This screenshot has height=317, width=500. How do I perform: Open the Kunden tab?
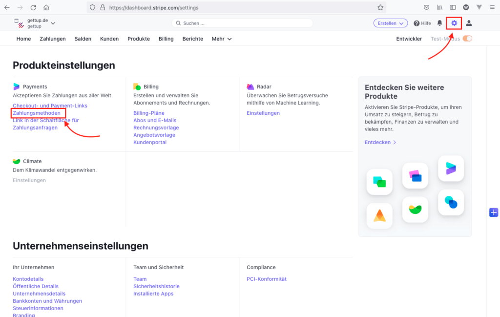(109, 39)
